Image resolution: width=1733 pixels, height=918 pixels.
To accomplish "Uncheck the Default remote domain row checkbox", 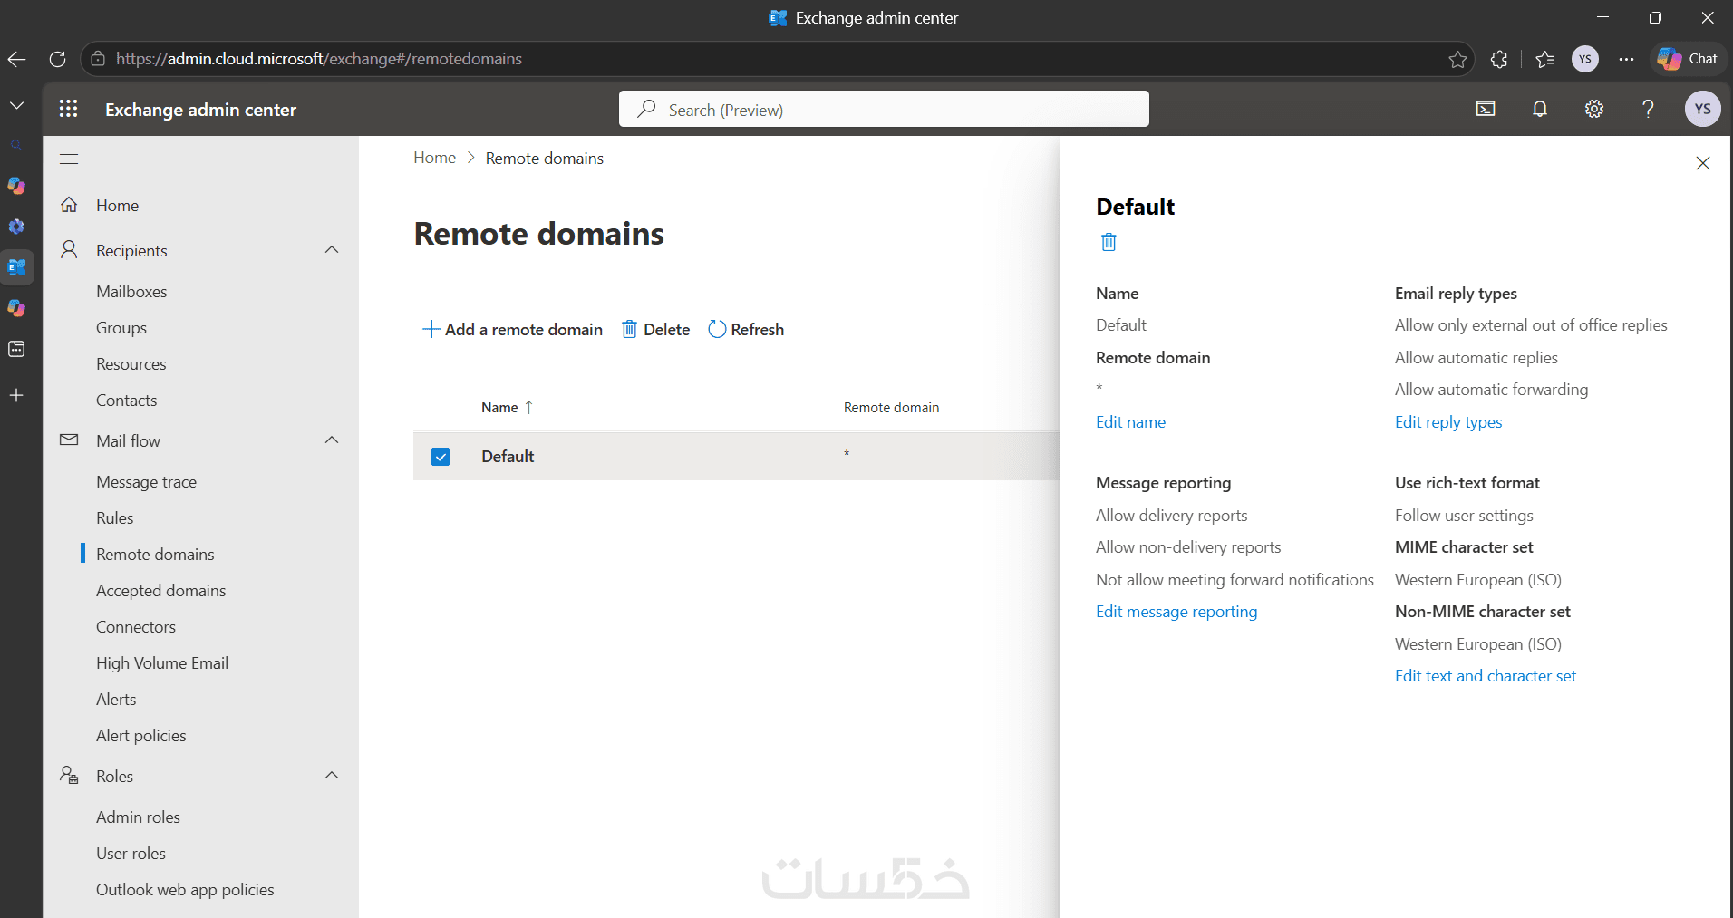I will (441, 457).
